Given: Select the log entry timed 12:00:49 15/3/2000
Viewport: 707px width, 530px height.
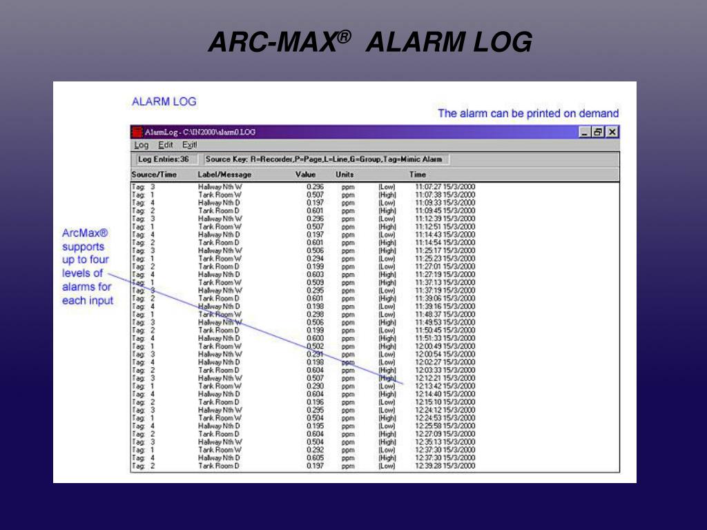Looking at the screenshot, I should tap(303, 346).
